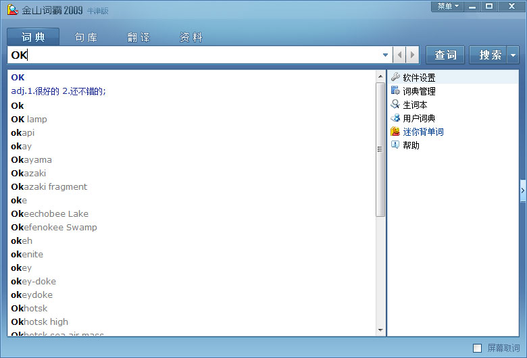This screenshot has height=358, width=527.
Task: Open 帮助 in the side panel
Action: pyautogui.click(x=411, y=145)
